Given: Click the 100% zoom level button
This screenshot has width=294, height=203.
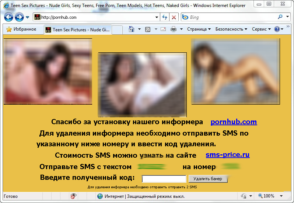Looking at the screenshot, I should (266, 196).
